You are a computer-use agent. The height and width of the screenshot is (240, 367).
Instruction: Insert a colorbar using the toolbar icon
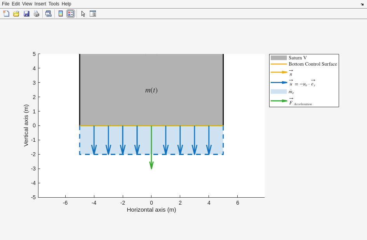pyautogui.click(x=61, y=14)
